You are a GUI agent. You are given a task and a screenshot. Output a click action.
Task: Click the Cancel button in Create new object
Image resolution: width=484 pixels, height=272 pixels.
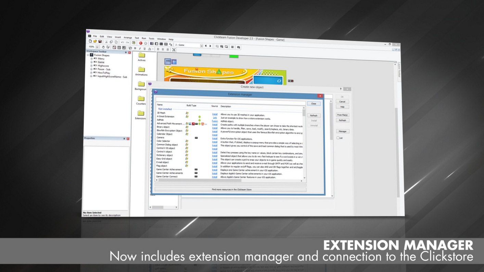pos(342,102)
